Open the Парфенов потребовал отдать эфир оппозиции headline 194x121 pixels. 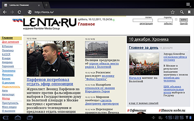50,82
